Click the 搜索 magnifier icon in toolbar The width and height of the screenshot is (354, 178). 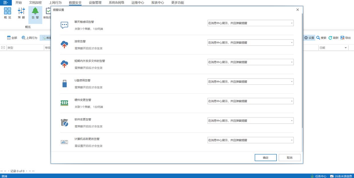pyautogui.click(x=318, y=38)
